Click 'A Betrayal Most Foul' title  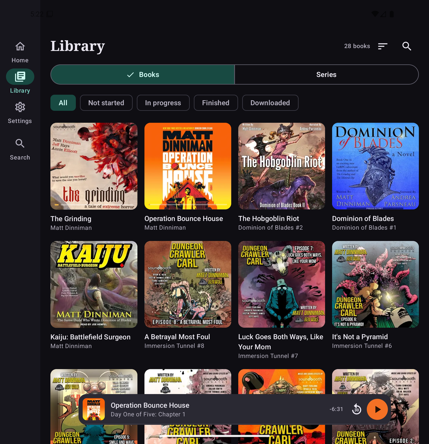coord(177,337)
